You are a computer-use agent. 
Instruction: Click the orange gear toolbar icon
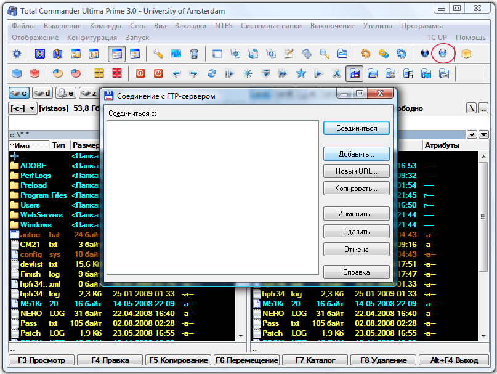(x=365, y=53)
